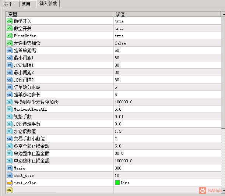Screen dimensions: 225x196
Task: Click the scrollbar up arrow
Action: 223,14
